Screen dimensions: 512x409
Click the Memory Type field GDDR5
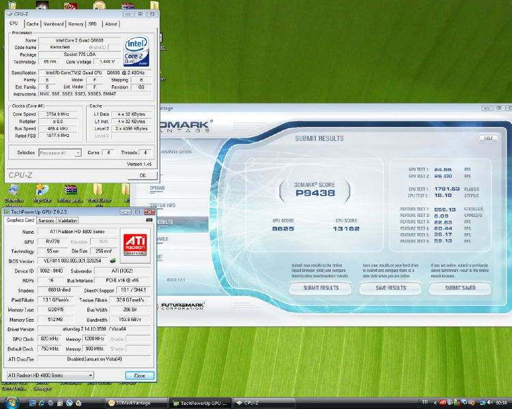click(x=56, y=309)
